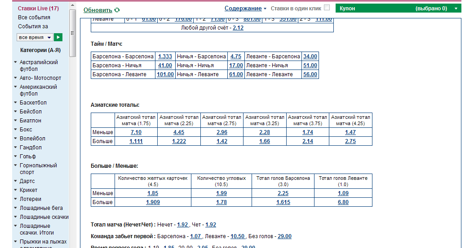Click Больше odds 2.75 for total 4.25
Viewport: 465px width, 248px height.
click(x=350, y=141)
